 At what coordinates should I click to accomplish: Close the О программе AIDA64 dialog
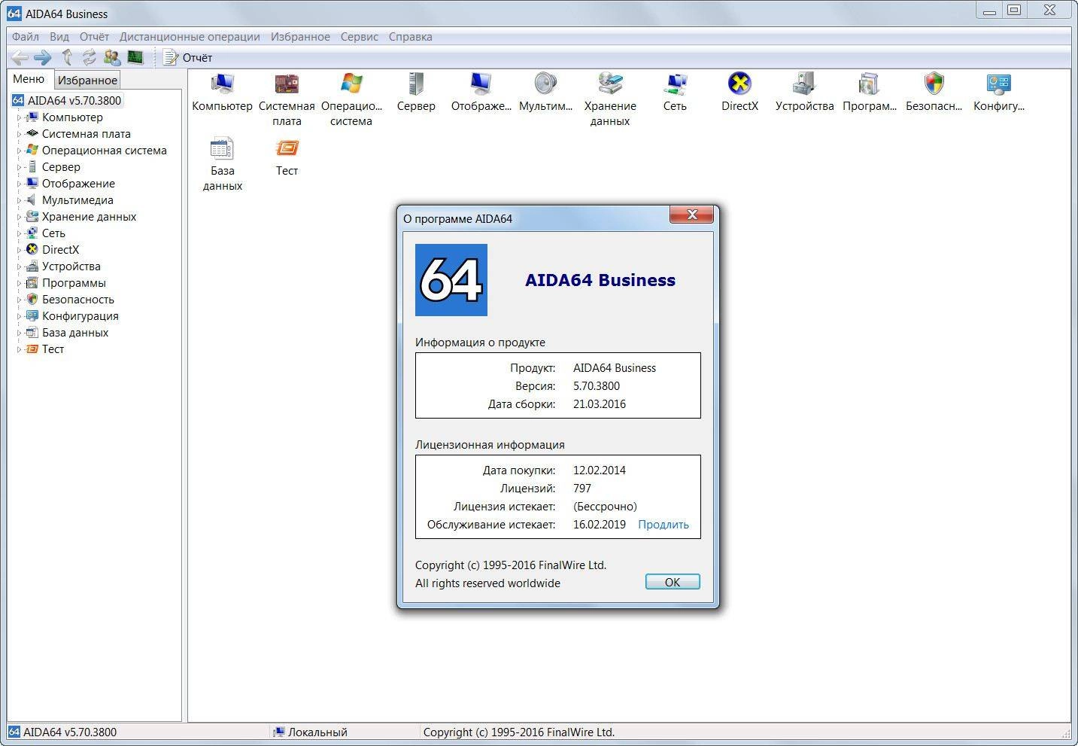pos(692,215)
